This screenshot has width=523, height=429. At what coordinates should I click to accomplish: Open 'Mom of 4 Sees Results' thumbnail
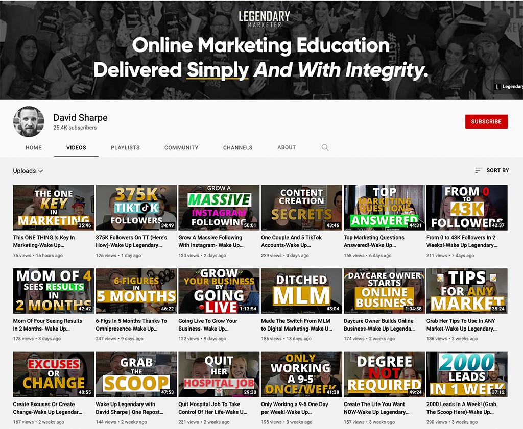click(x=53, y=291)
